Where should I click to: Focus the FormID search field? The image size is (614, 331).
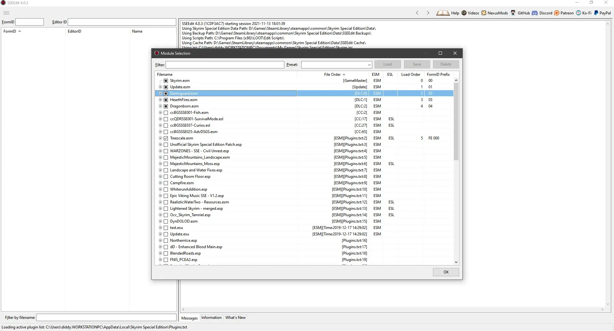coord(29,22)
